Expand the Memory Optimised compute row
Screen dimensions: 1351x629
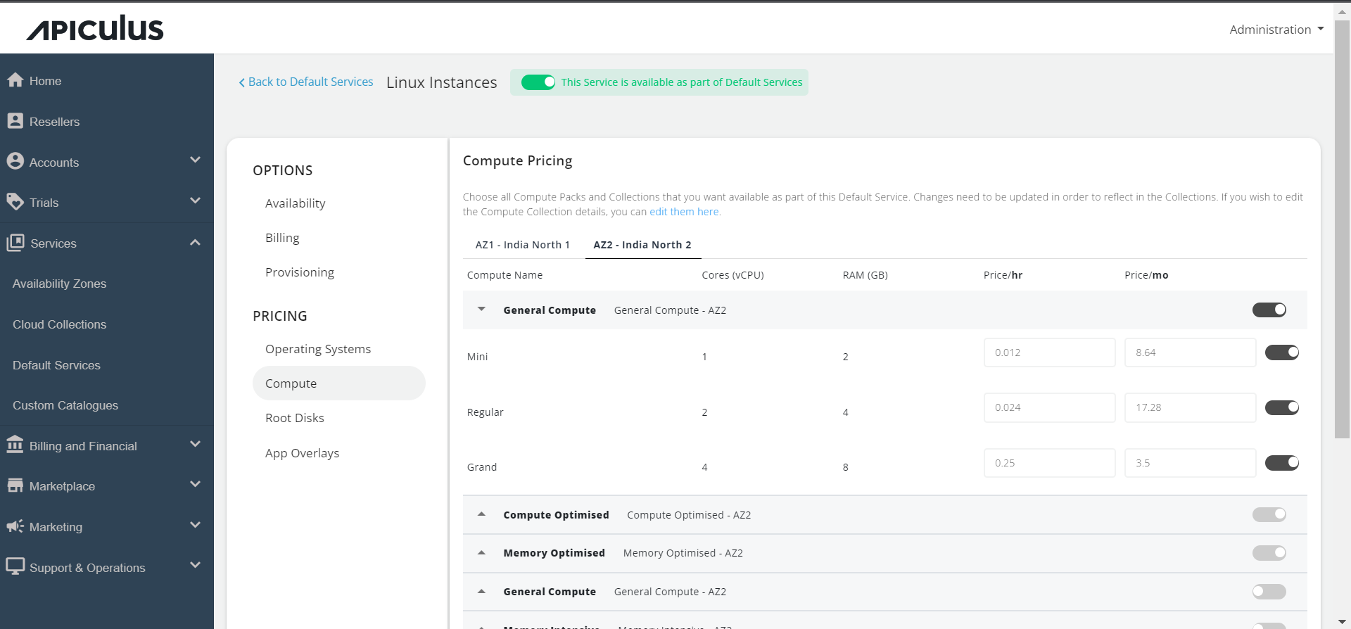coord(481,553)
